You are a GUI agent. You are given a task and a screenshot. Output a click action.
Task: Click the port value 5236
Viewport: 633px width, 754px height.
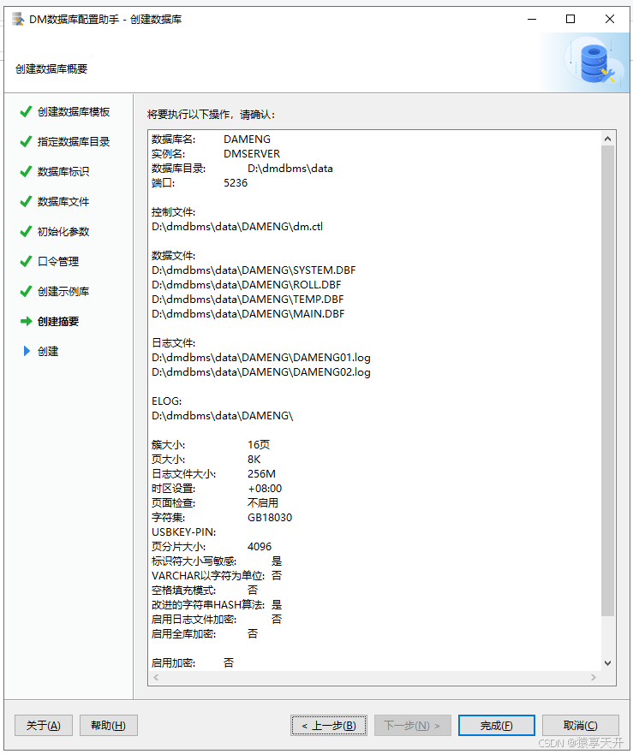[236, 183]
